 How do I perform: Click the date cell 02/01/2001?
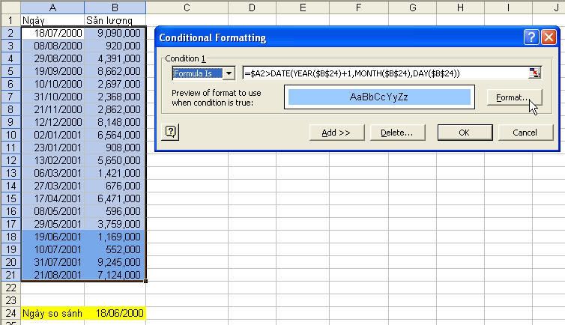pyautogui.click(x=52, y=135)
